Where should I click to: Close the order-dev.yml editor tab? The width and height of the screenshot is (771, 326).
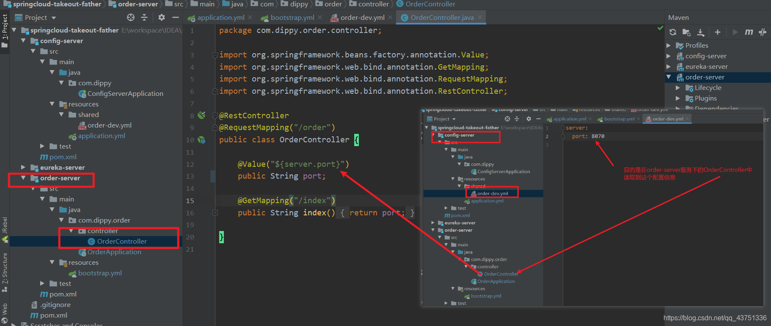[x=390, y=17]
